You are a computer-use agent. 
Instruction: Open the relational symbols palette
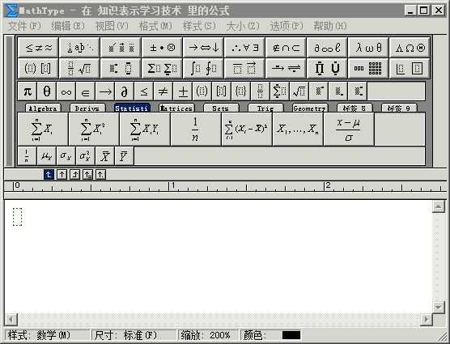38,47
